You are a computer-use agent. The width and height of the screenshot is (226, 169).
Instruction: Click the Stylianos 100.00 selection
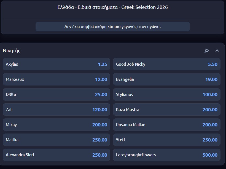tap(166, 95)
